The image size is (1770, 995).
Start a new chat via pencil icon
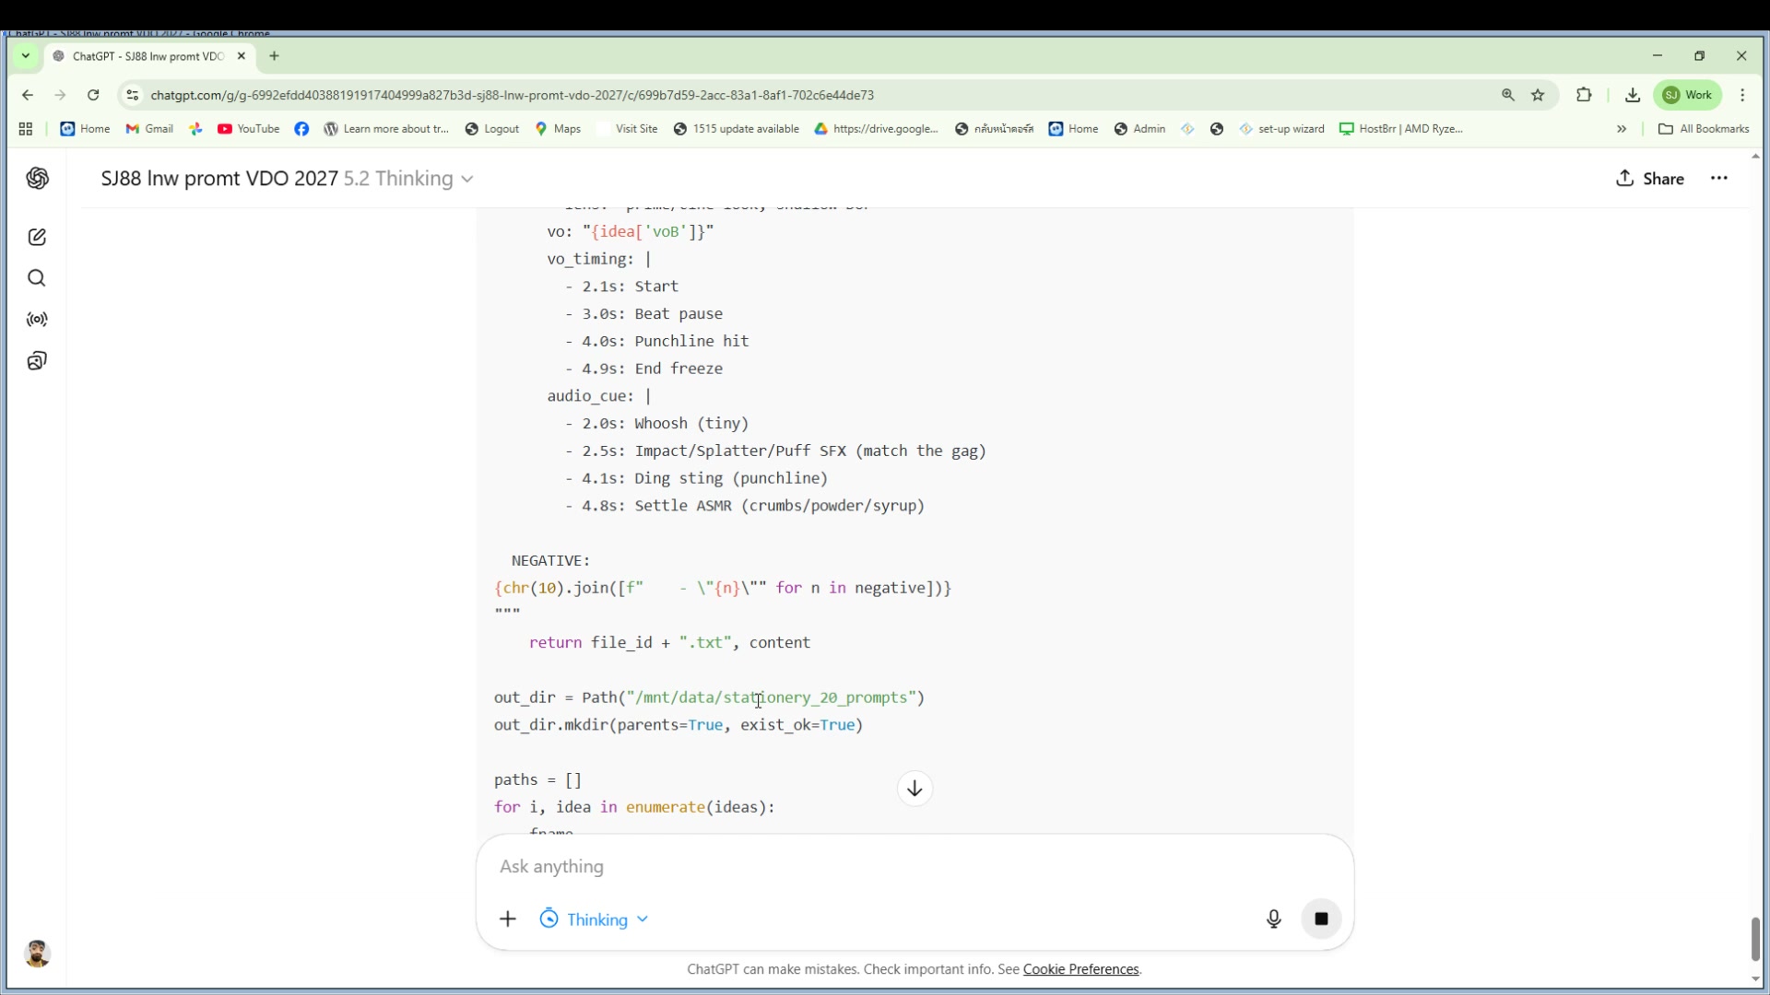37,238
